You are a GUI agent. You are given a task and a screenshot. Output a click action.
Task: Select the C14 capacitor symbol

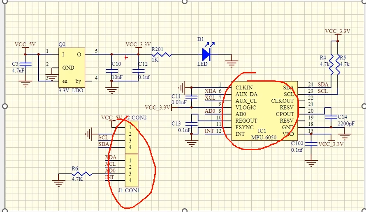[x=331, y=117]
